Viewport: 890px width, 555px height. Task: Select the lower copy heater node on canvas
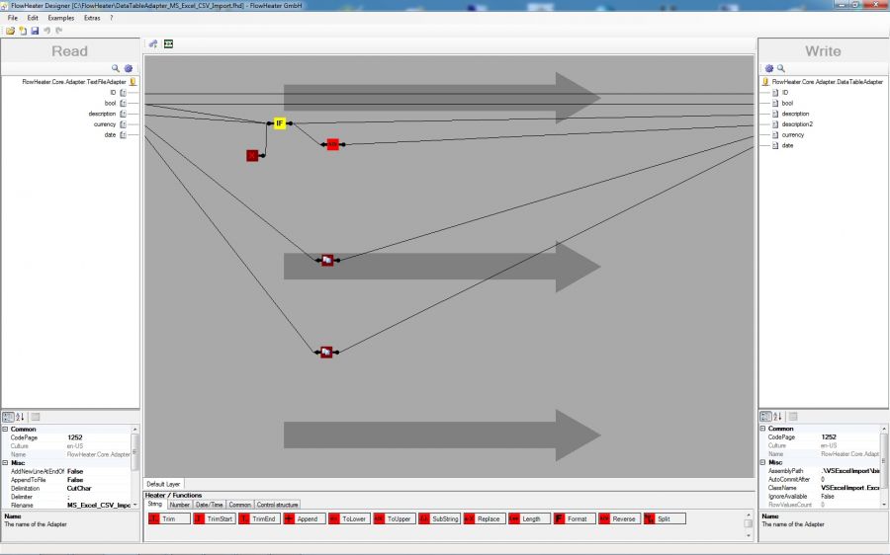click(326, 352)
